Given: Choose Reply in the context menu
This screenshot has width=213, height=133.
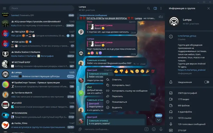Looking at the screenshot, I should point(127,80).
